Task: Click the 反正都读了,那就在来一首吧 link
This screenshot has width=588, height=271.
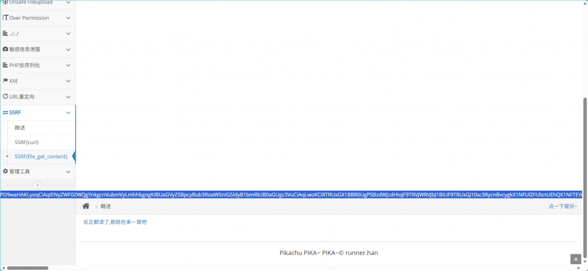Action: 115,222
